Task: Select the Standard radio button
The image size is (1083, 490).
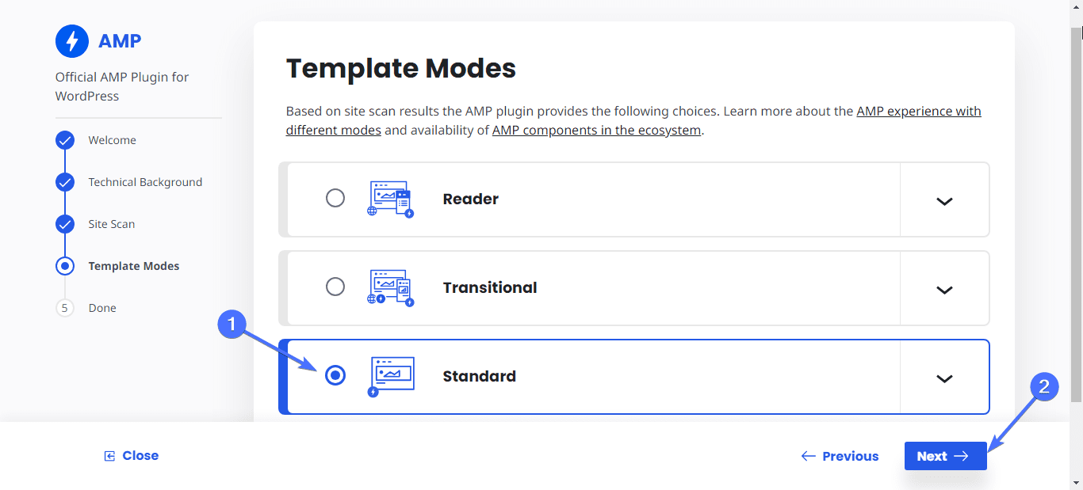Action: [336, 375]
